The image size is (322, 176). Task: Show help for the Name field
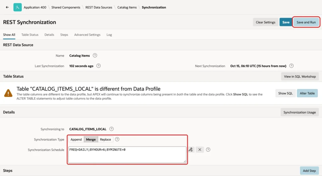pos(95,55)
